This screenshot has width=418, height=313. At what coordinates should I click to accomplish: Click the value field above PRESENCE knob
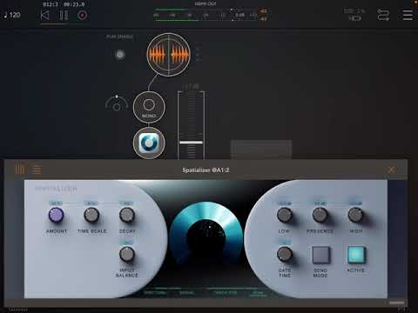coord(320,203)
